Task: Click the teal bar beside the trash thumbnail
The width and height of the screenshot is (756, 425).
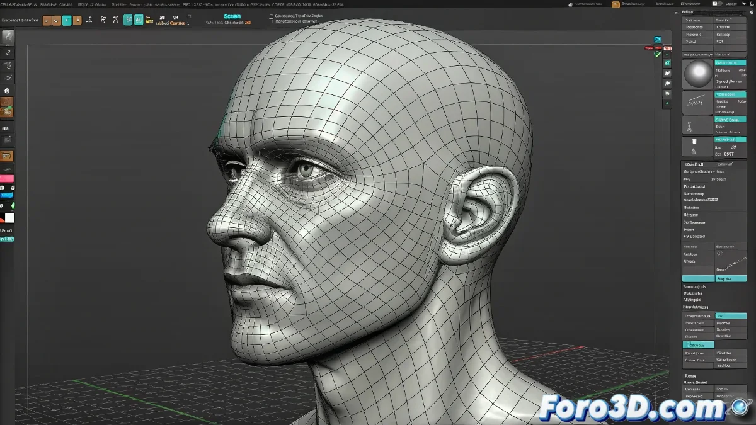Action: [730, 140]
